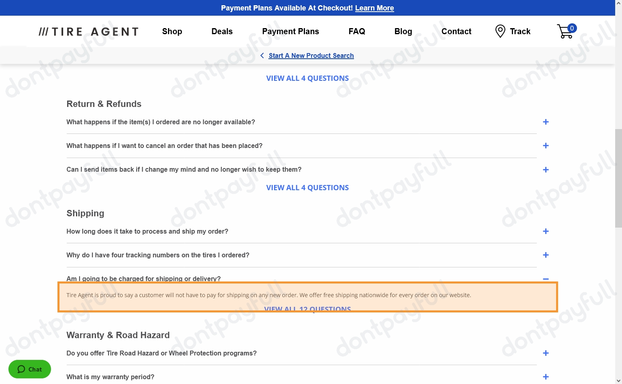
Task: Open the shopping cart icon
Action: [565, 32]
